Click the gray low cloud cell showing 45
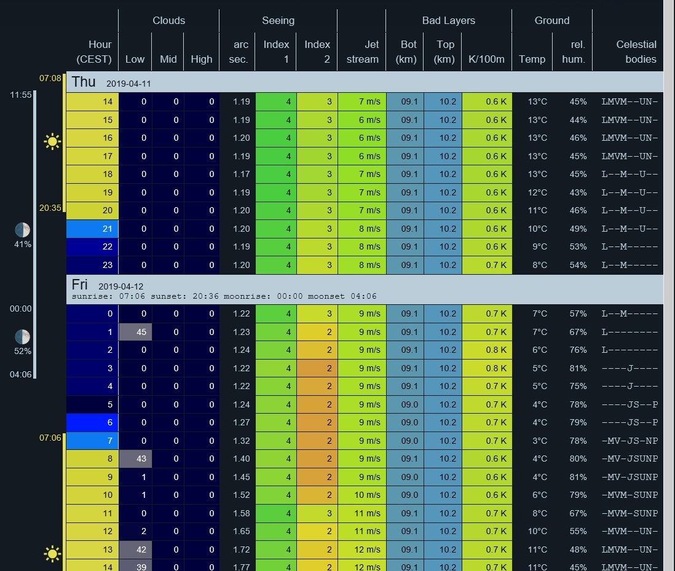 click(135, 332)
